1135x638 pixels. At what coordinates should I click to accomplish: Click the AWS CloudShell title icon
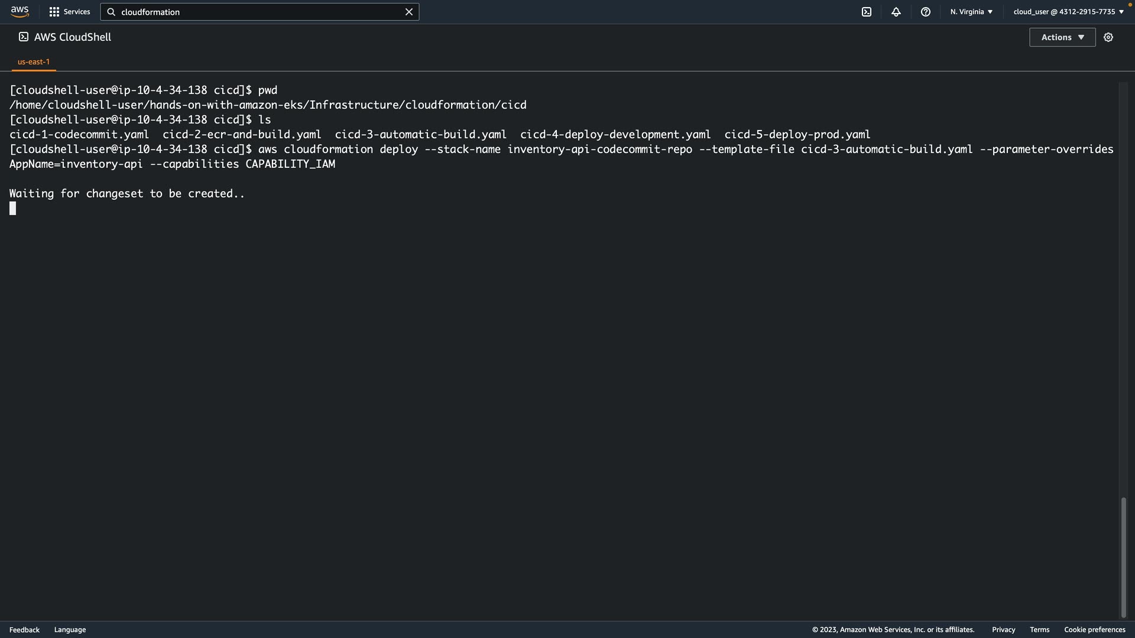click(24, 37)
